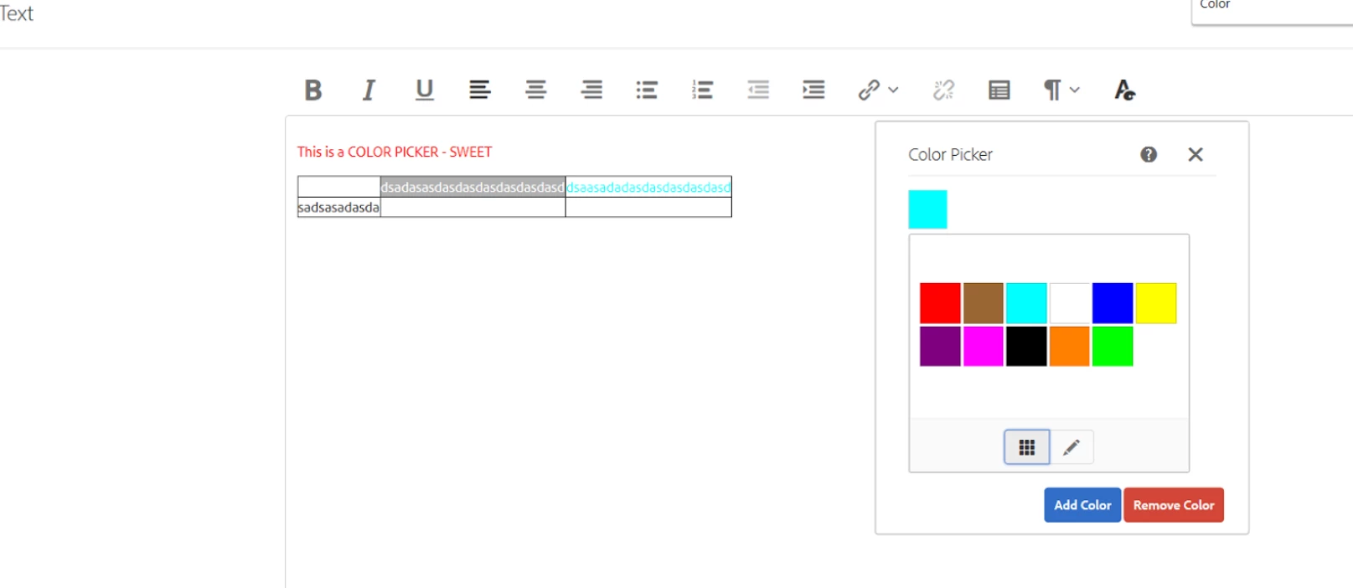
Task: Click the cyan text table cell
Action: click(648, 187)
